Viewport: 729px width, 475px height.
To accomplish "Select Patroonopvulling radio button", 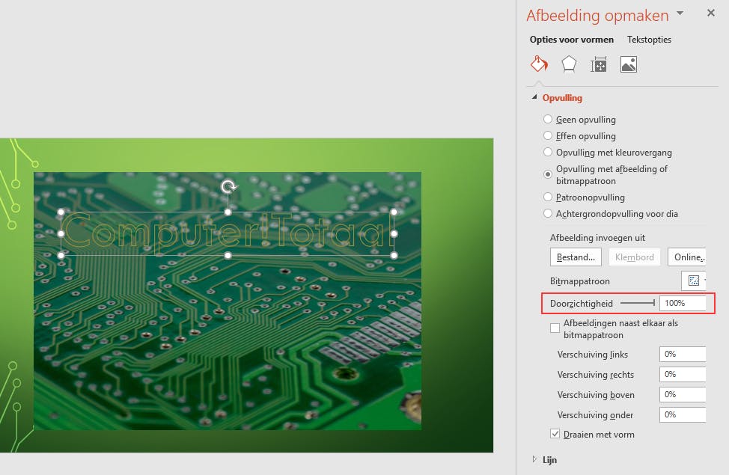I will (548, 197).
